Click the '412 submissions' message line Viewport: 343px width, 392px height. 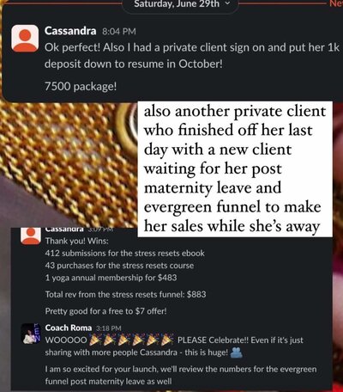(125, 254)
